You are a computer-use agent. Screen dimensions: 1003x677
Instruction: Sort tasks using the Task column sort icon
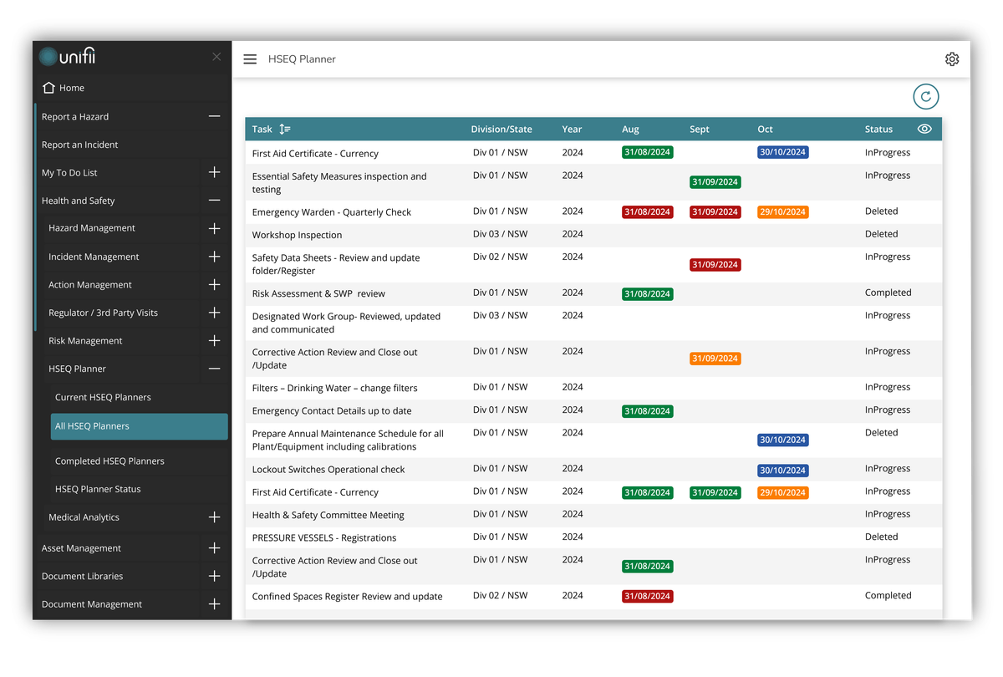(284, 129)
